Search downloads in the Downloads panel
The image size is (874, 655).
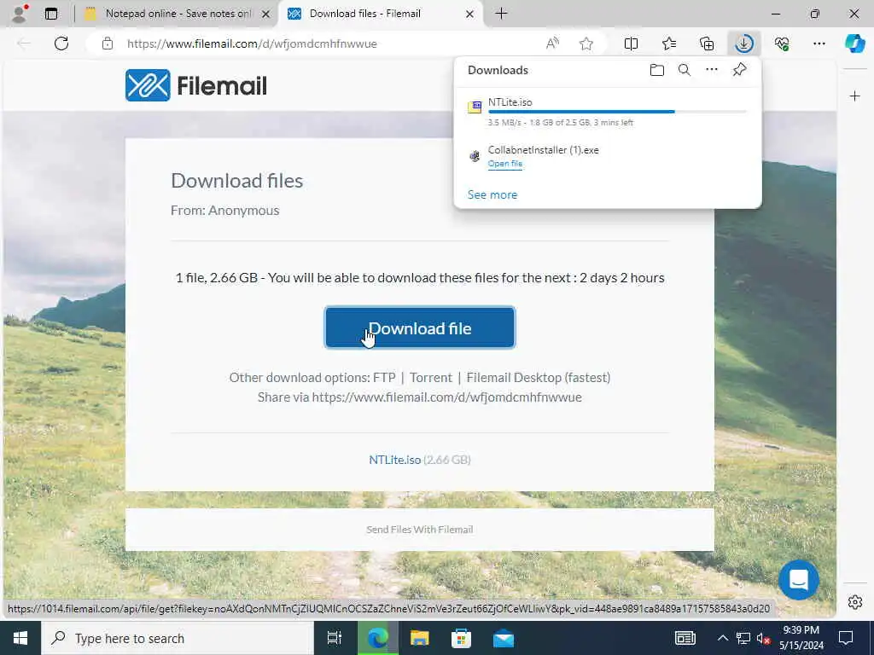click(685, 70)
